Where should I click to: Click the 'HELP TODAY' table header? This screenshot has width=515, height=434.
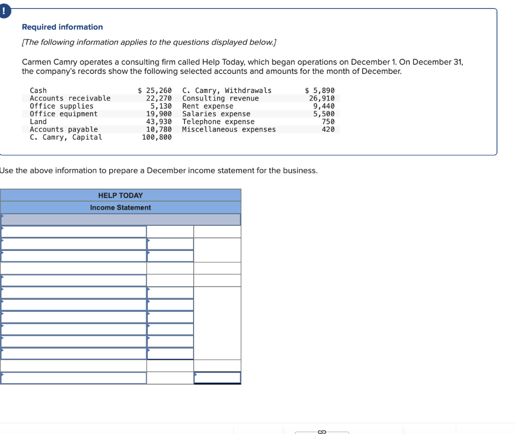(x=121, y=196)
